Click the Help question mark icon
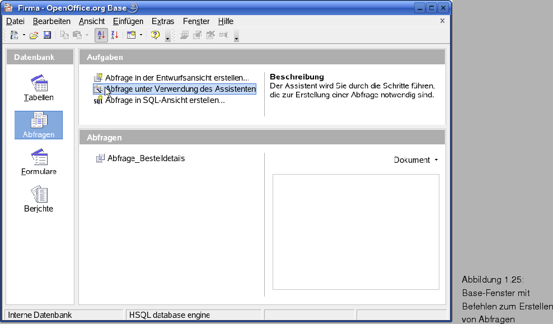 pos(155,35)
